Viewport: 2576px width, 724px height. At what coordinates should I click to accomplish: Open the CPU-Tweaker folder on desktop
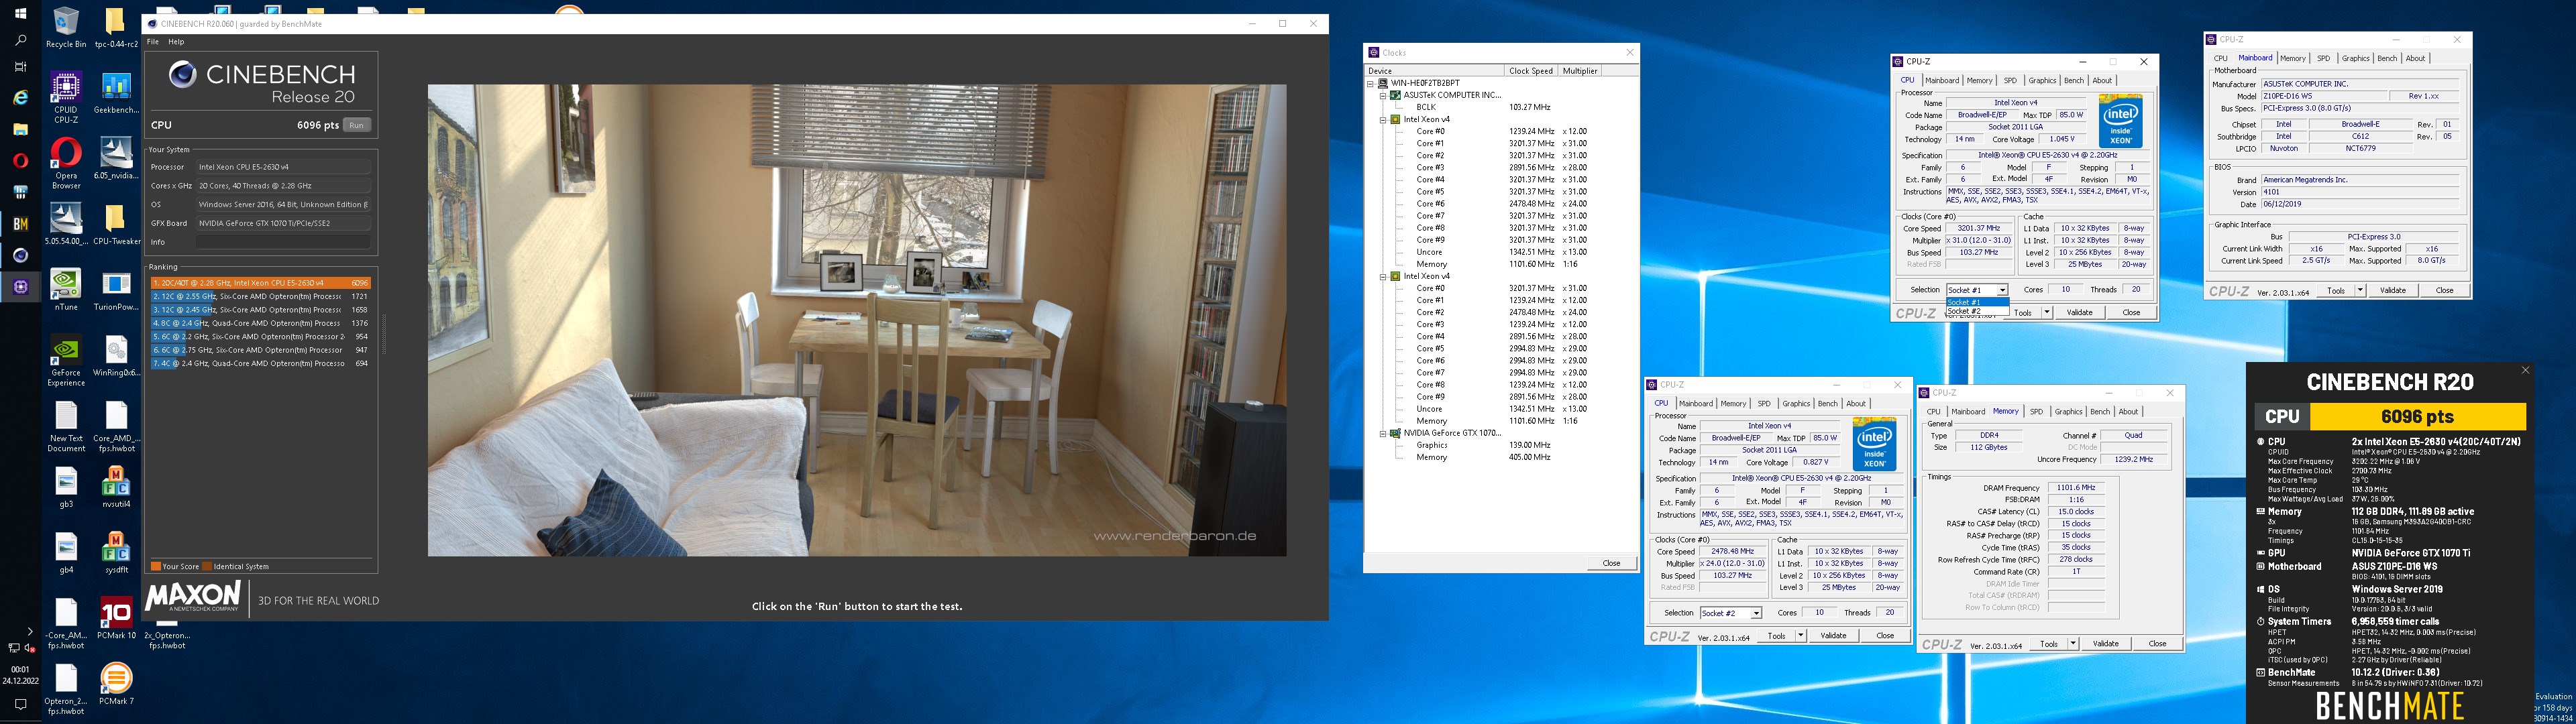click(116, 224)
